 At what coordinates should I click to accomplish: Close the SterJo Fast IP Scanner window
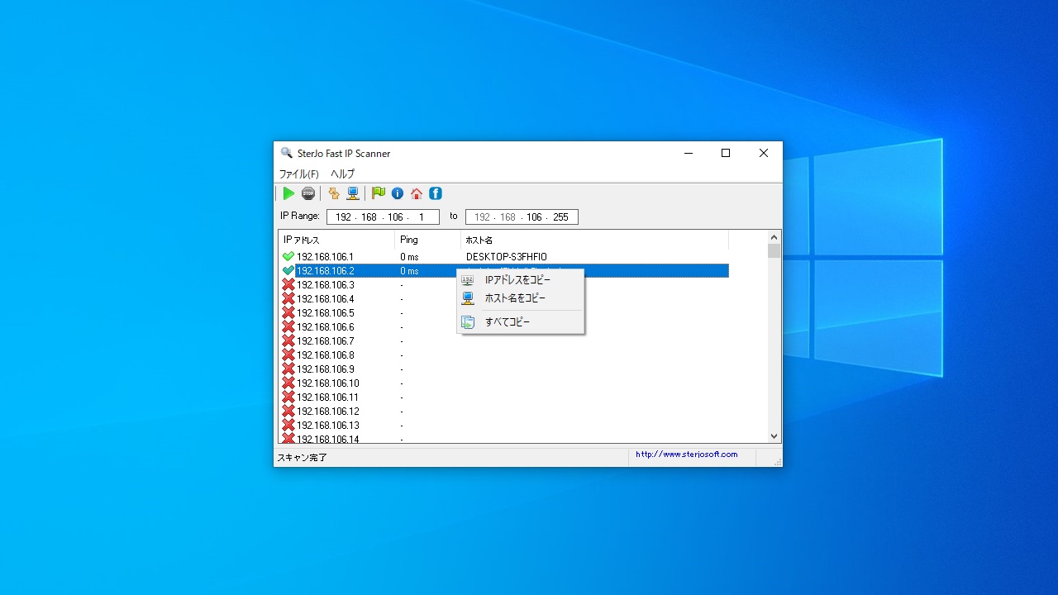click(764, 153)
